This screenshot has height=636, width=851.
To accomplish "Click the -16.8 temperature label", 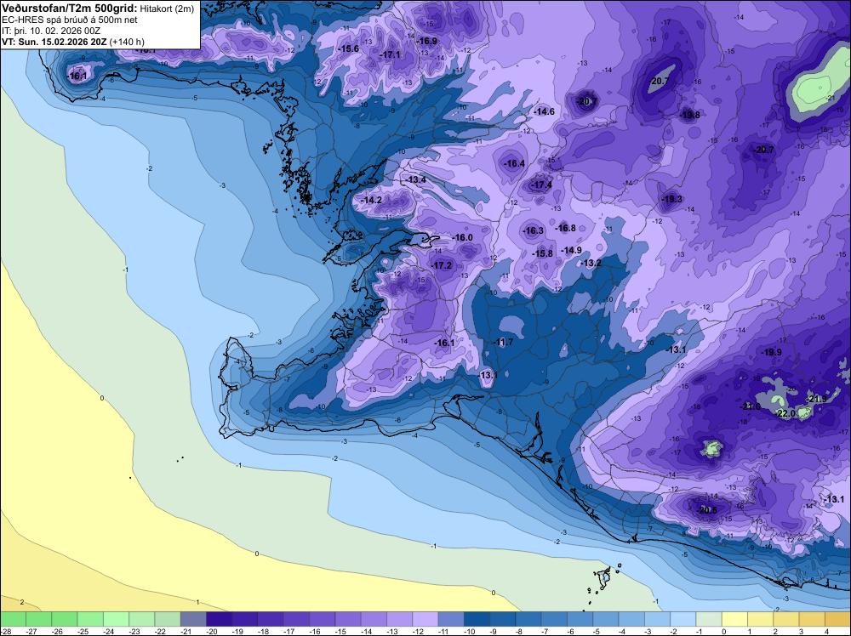I will point(566,228).
